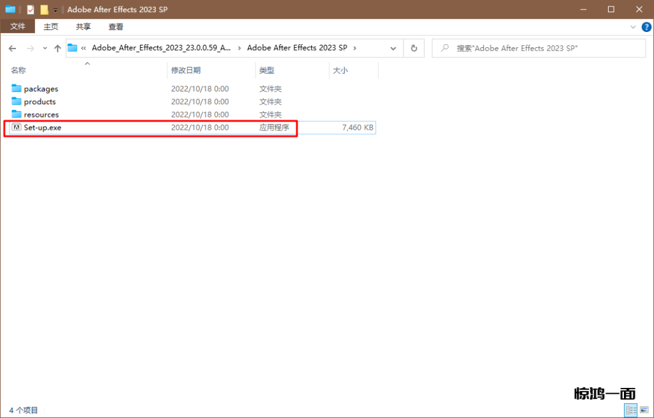Screen dimensions: 654x418
Task: Expand the ribbon with the chevron
Action: click(633, 27)
